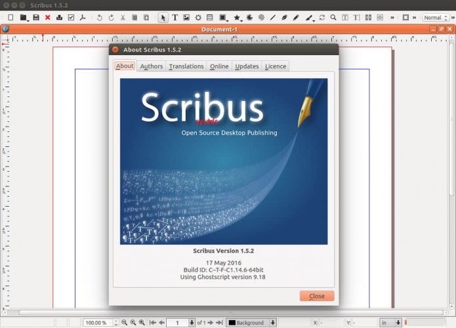Select the Arc tool
Screen dimensions: 456x328
[249, 18]
